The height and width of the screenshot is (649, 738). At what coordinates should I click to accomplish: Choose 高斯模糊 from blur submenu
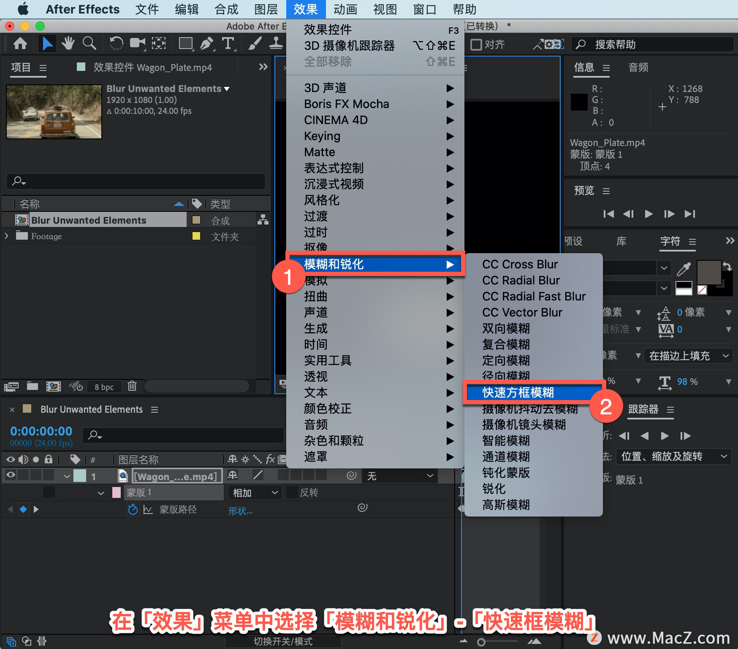pos(534,505)
